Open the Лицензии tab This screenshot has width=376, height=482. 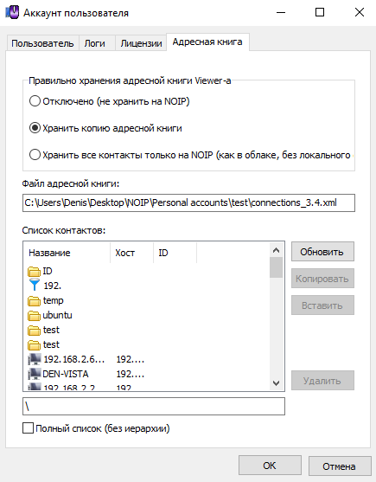(x=141, y=43)
